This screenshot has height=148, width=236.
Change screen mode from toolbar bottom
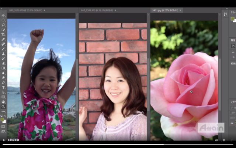point(3,131)
